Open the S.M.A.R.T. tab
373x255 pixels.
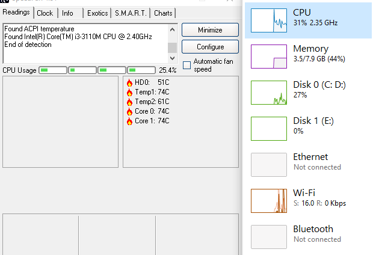click(131, 13)
